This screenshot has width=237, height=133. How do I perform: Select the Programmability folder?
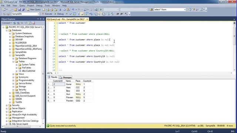pos(26,80)
